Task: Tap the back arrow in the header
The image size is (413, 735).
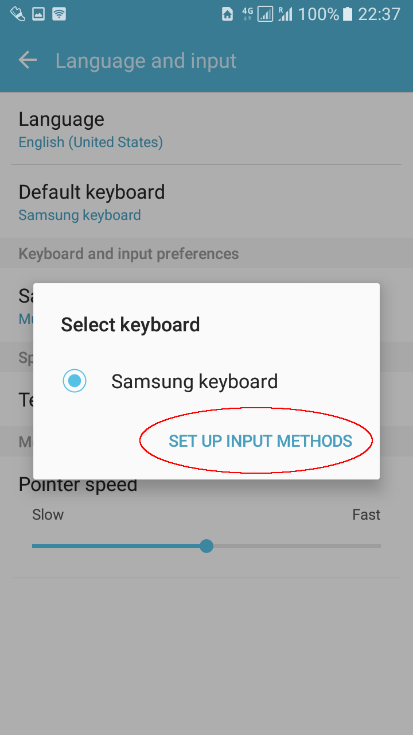Action: tap(28, 60)
